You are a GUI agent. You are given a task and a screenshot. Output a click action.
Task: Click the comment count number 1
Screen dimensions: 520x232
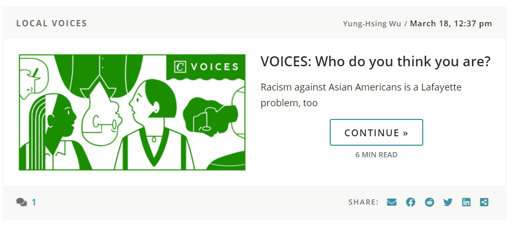[34, 202]
